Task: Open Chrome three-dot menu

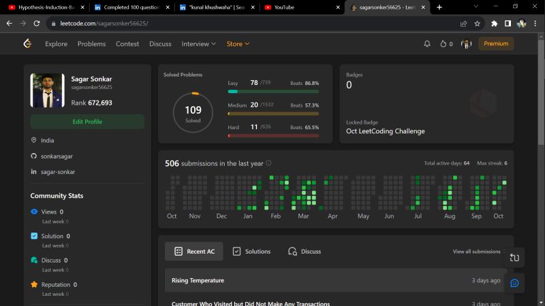Action: tap(535, 24)
